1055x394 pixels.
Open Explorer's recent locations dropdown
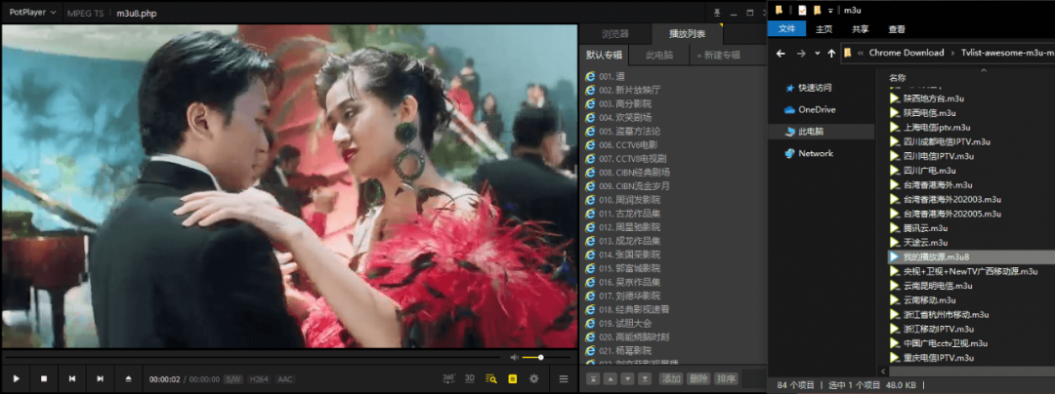817,53
